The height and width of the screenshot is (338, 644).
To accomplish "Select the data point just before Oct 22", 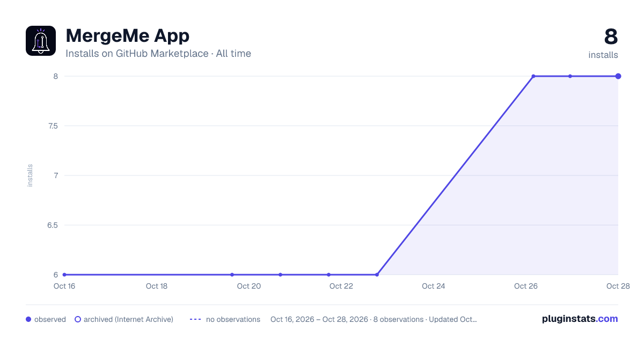I will coord(328,275).
